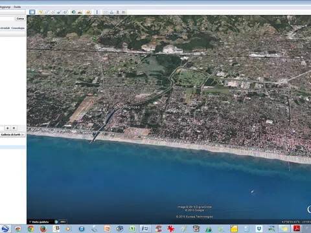Click the View in Google Maps icon
Image resolution: width=311 pixels, height=233 pixels.
[124, 12]
